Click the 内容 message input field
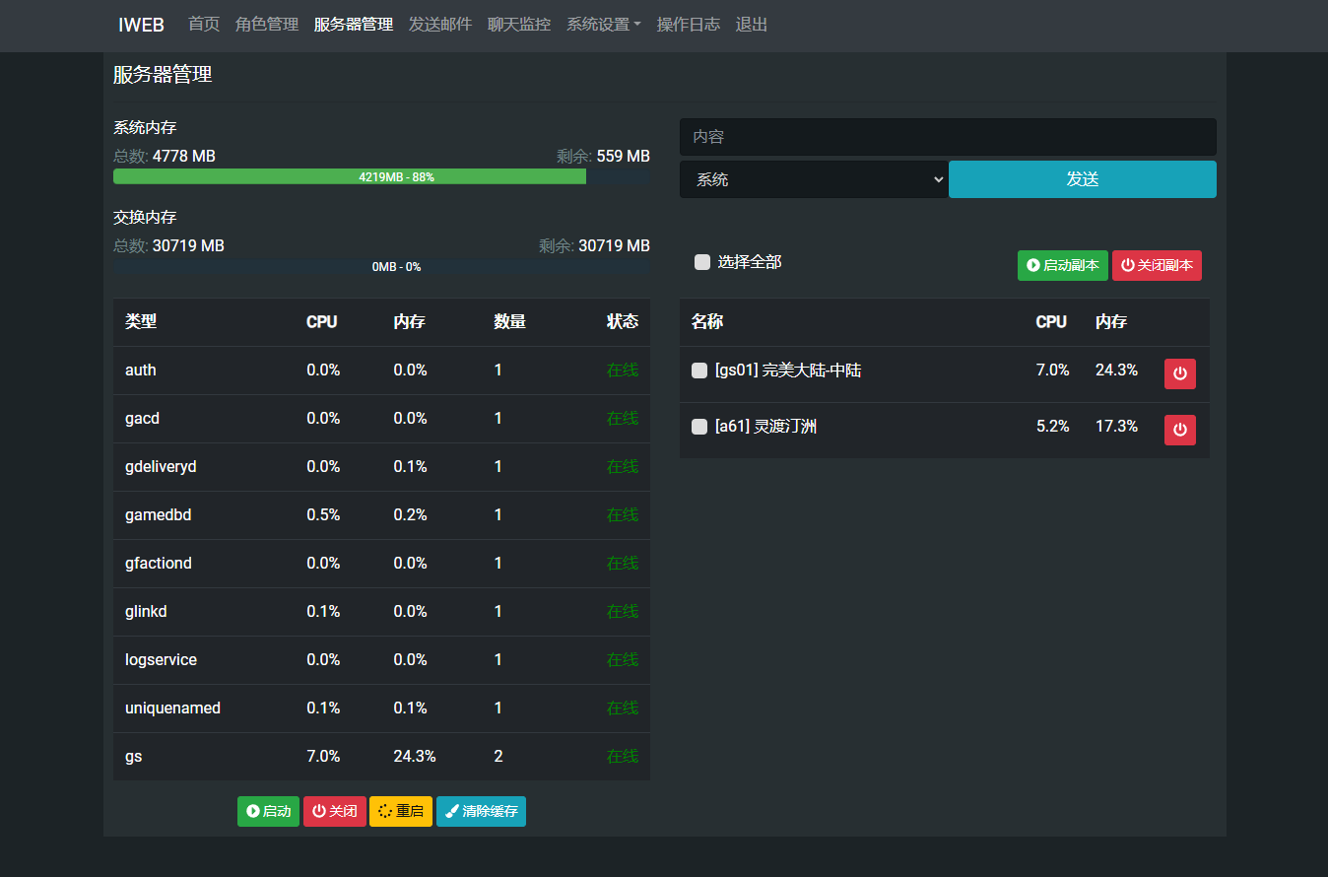Viewport: 1328px width, 877px height. point(948,137)
